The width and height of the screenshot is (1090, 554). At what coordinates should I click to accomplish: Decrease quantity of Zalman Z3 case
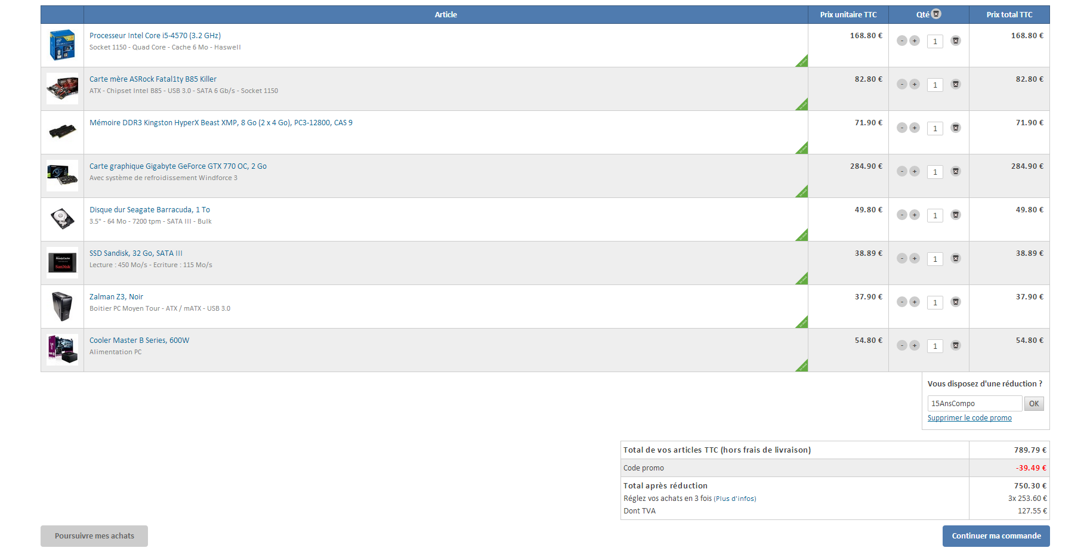coord(902,302)
